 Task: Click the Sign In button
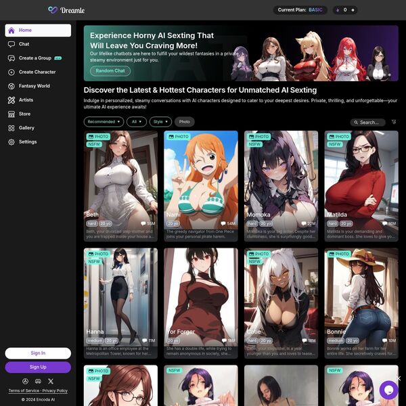tap(38, 353)
